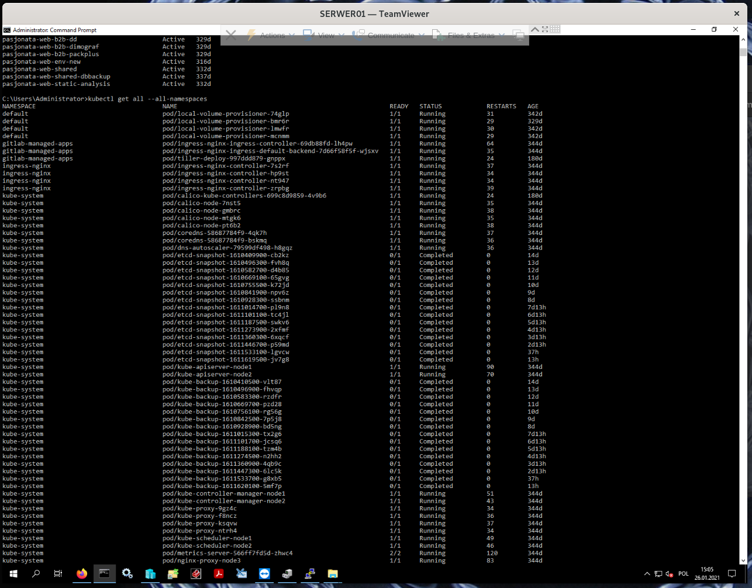Viewport: 752px width, 588px height.
Task: Click the Command Prompt vertical scrollbar thumb
Action: [743, 51]
